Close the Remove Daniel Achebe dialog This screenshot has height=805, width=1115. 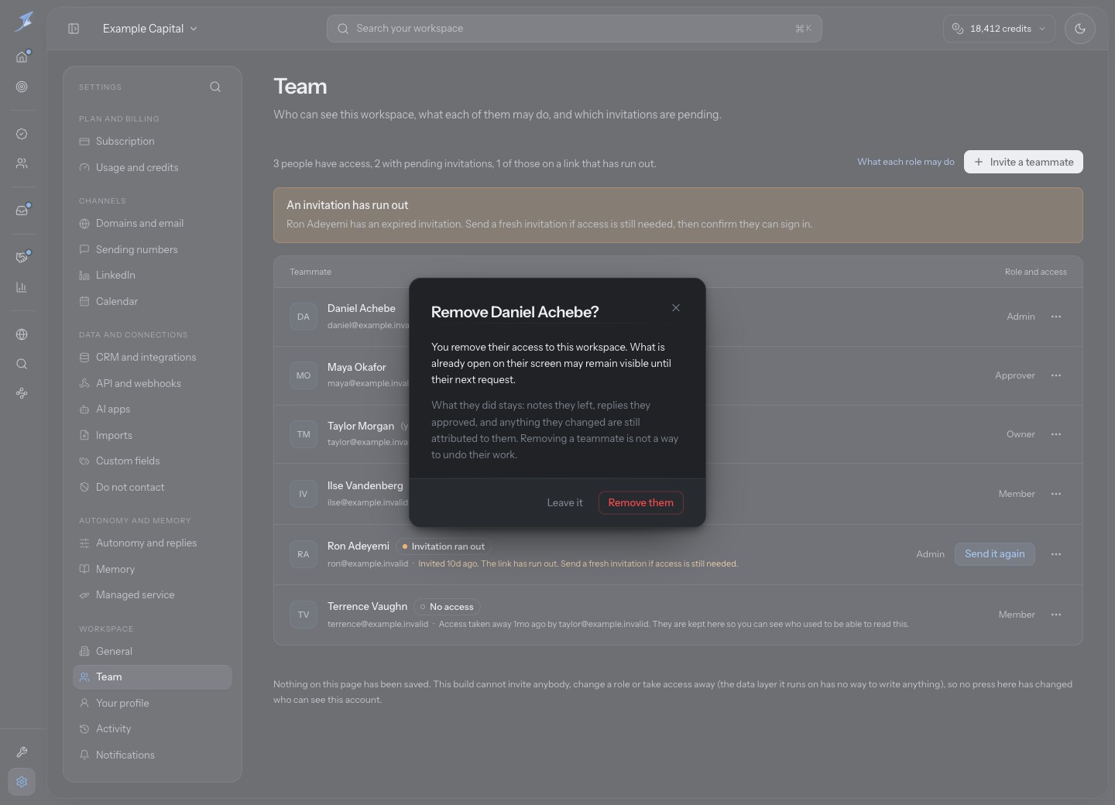pyautogui.click(x=676, y=308)
